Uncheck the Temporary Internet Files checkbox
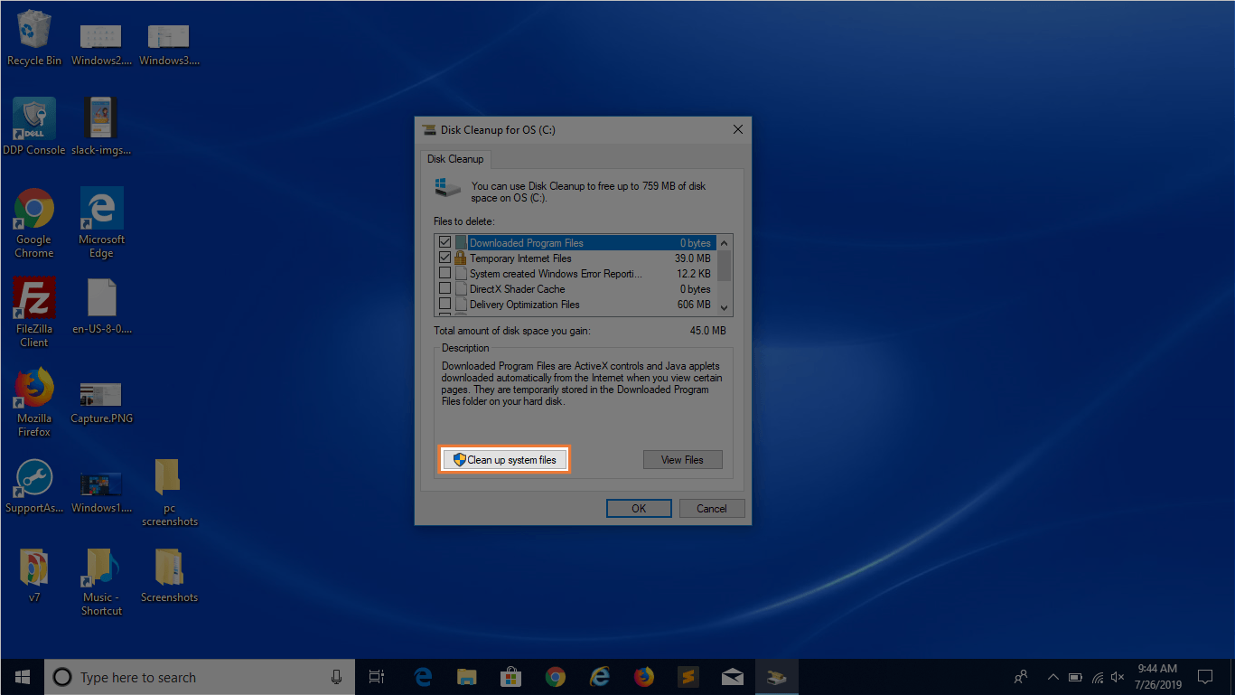 (x=444, y=258)
